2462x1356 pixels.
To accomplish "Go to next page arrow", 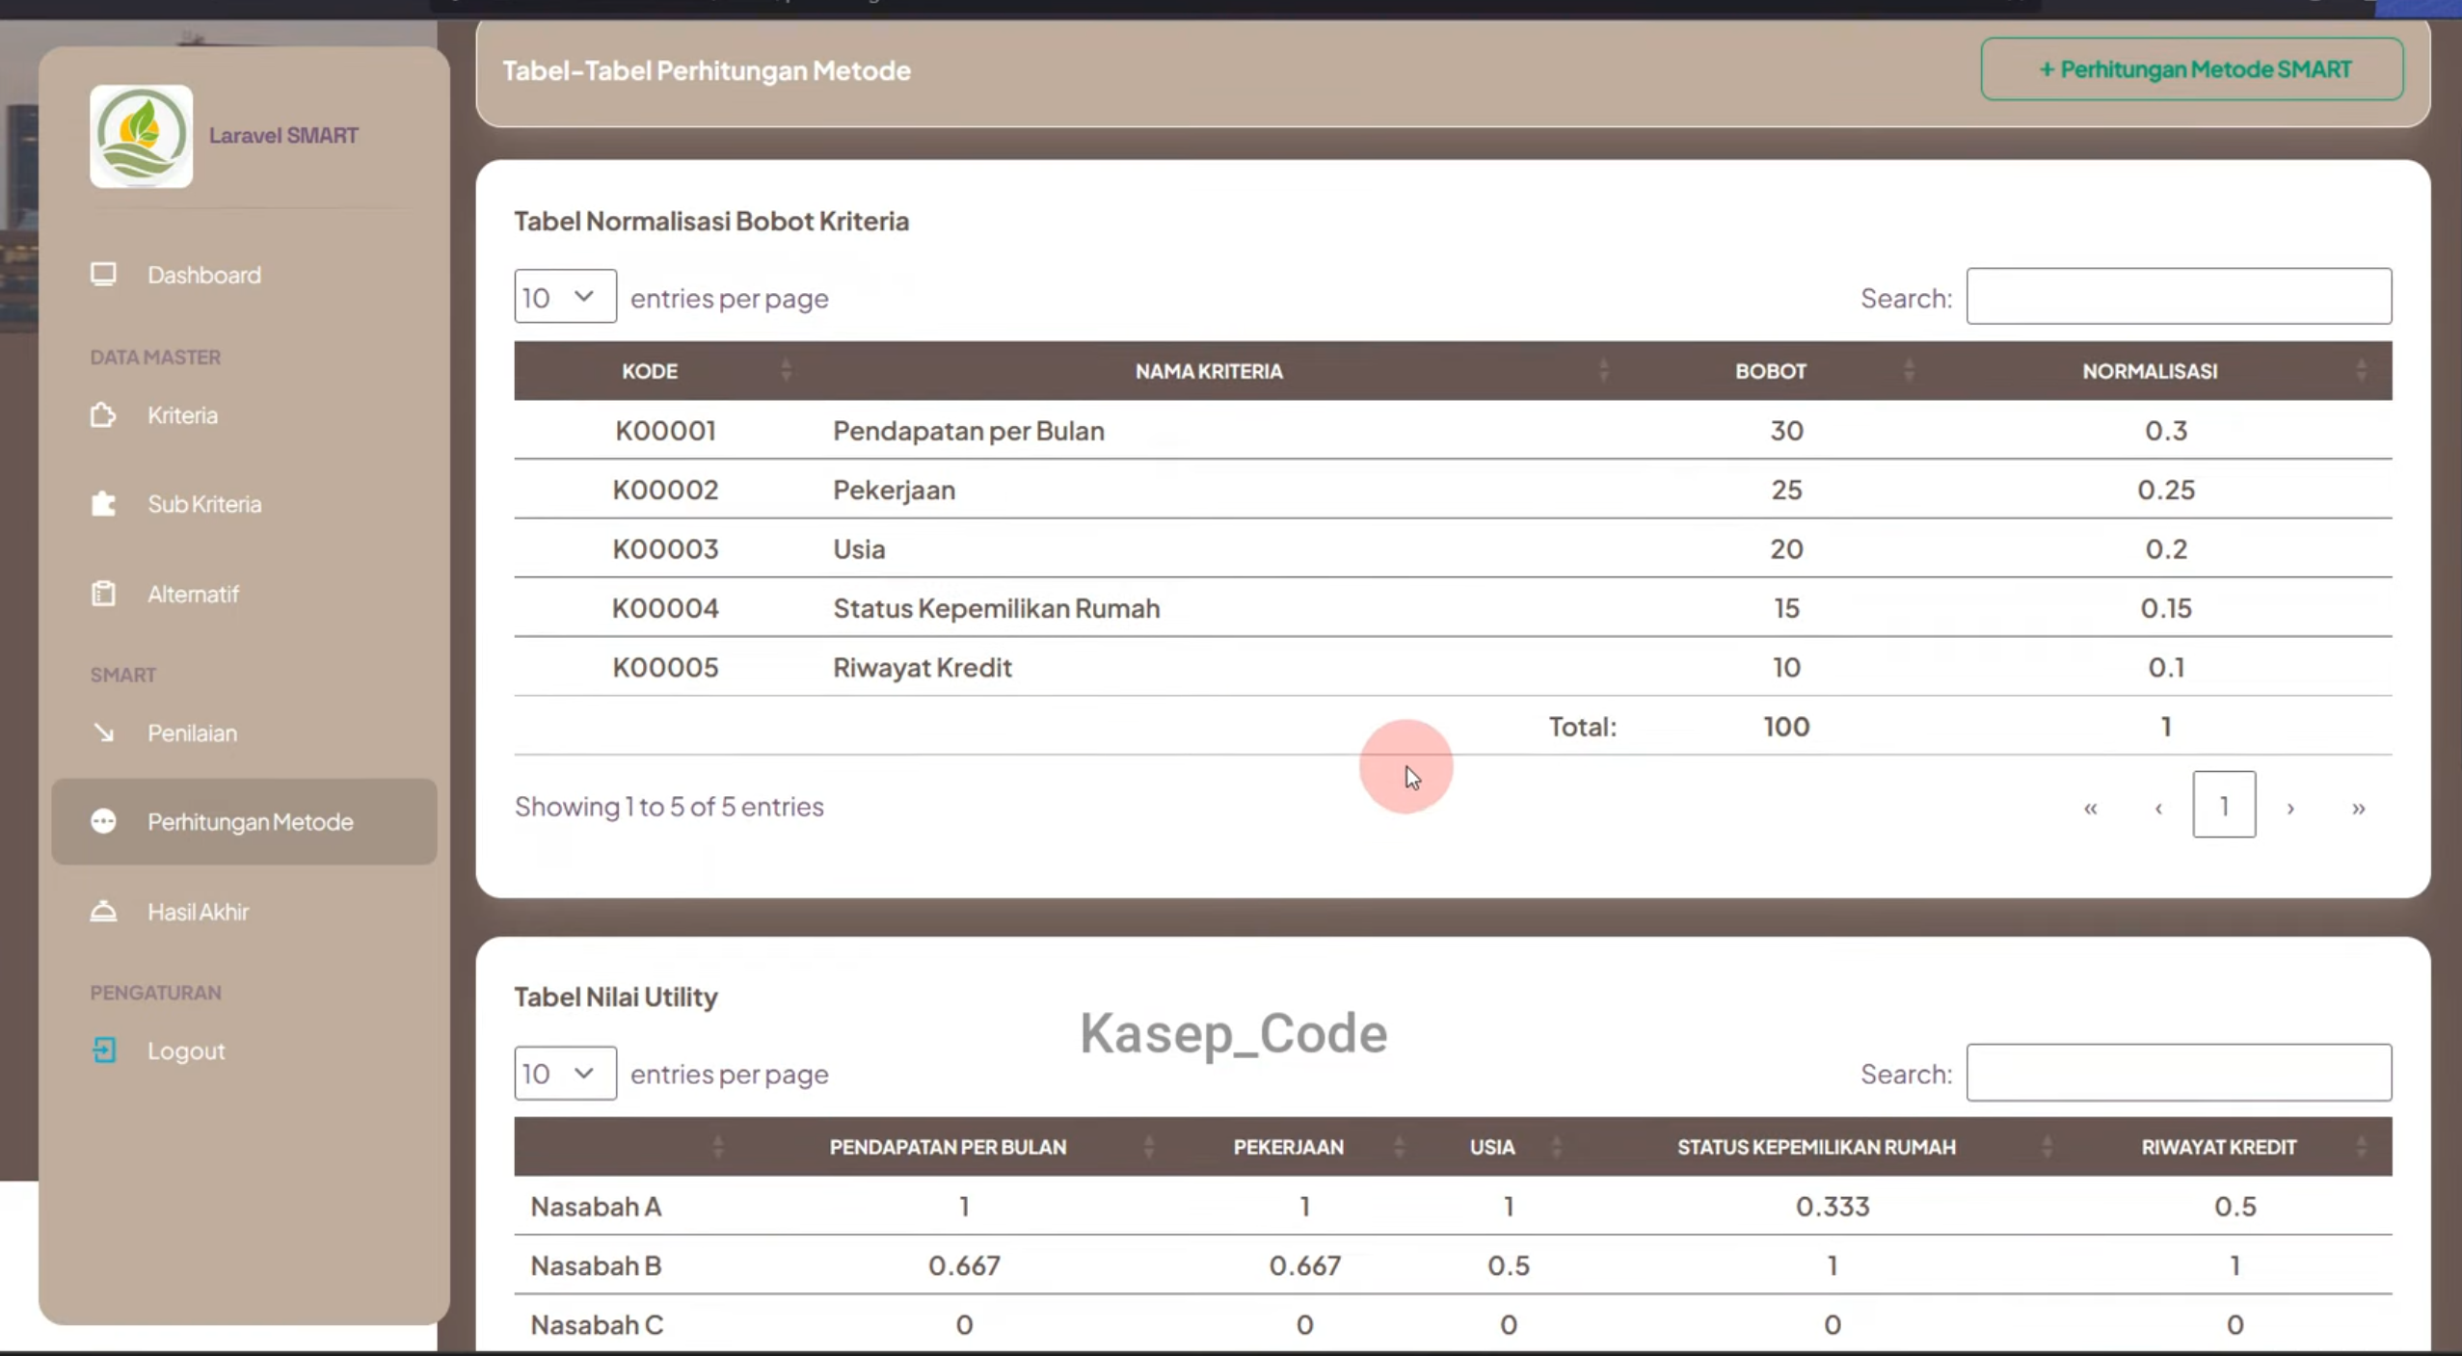I will pos(2290,807).
